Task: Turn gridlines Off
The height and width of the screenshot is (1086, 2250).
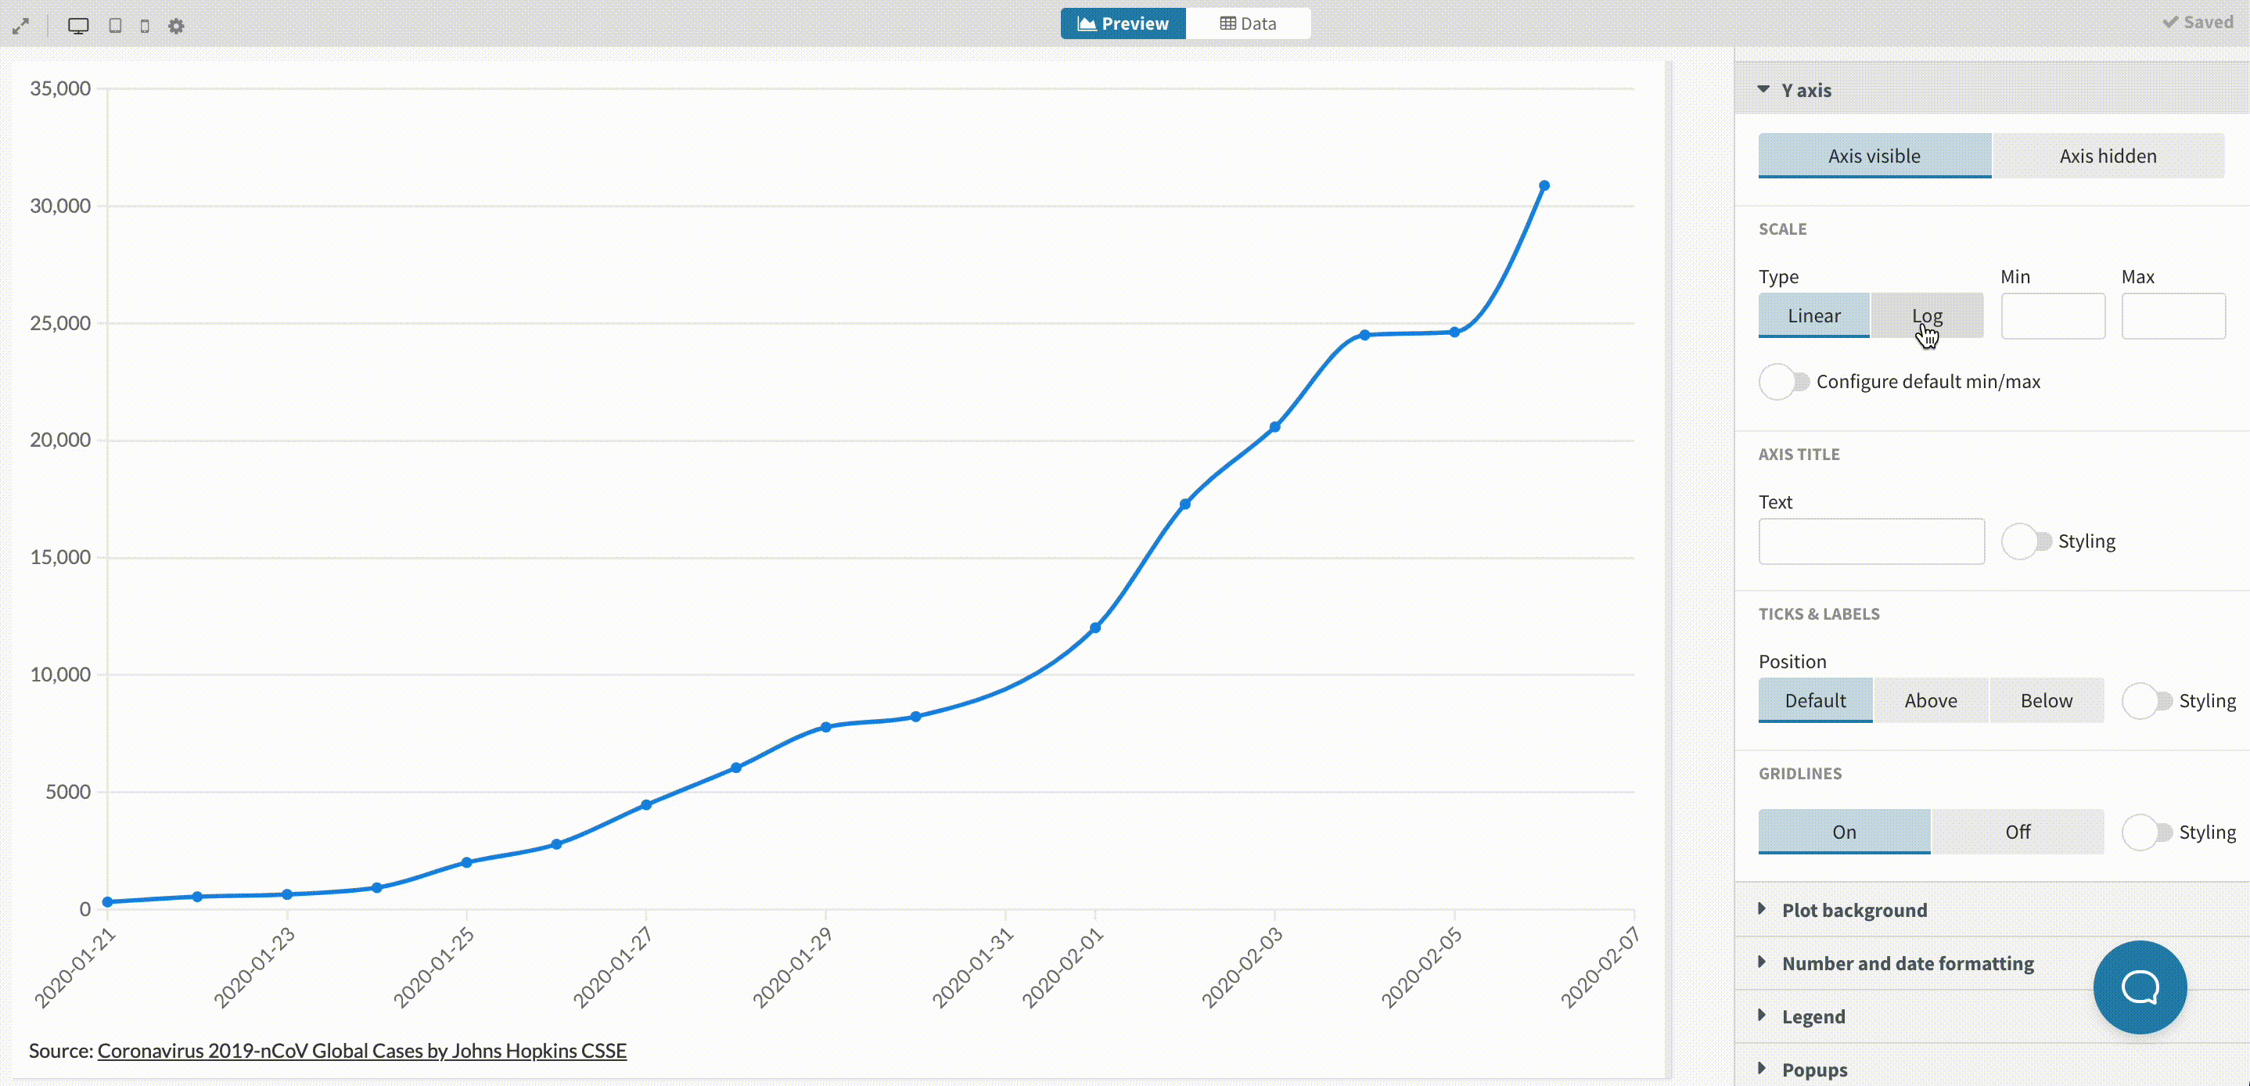Action: (2017, 832)
